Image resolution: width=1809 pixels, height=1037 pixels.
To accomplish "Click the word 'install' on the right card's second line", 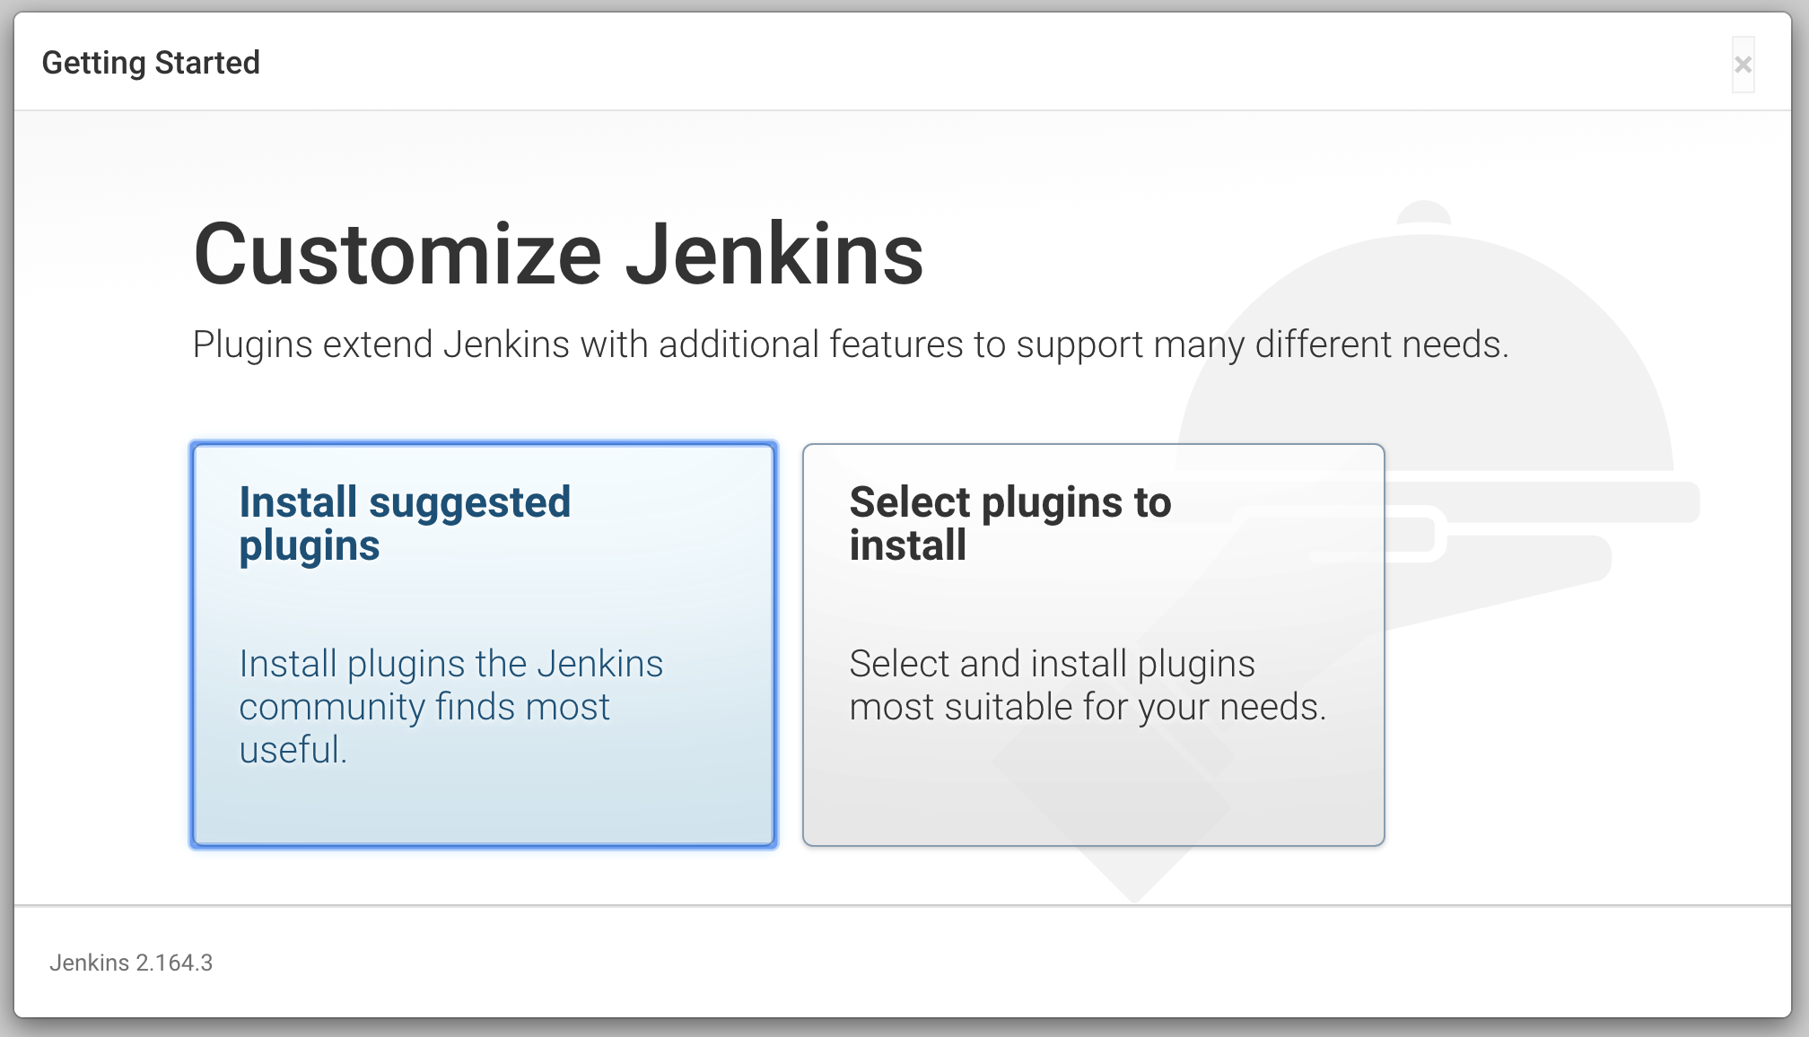I will tap(907, 545).
